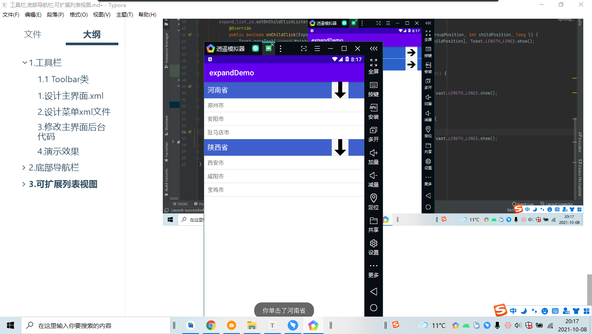Viewport: 592px width, 334px height.
Task: Open Typora 编辑(E) menu
Action: pyautogui.click(x=33, y=14)
